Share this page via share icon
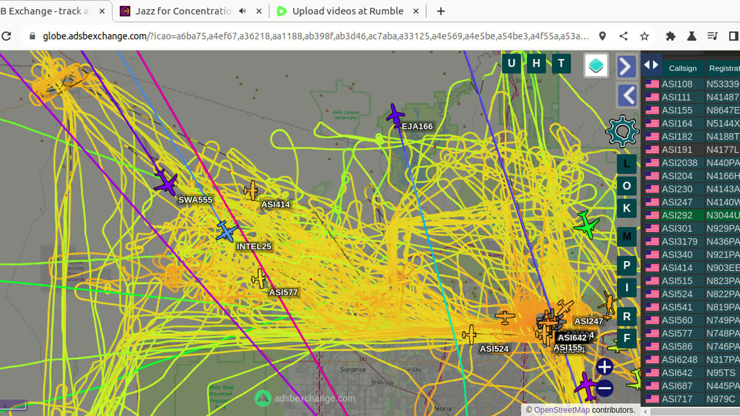This screenshot has height=416, width=740. [x=623, y=36]
